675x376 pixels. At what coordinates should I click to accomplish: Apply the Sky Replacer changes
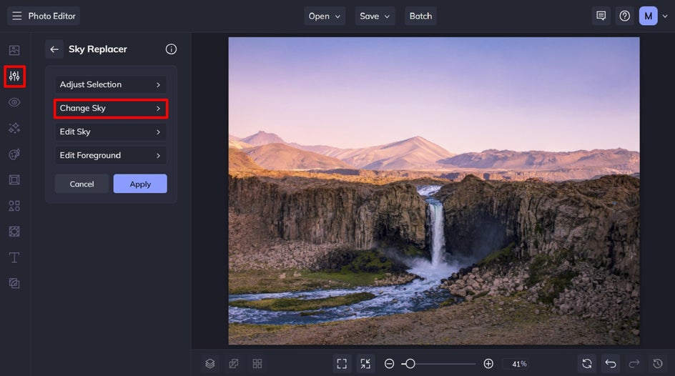click(x=140, y=184)
